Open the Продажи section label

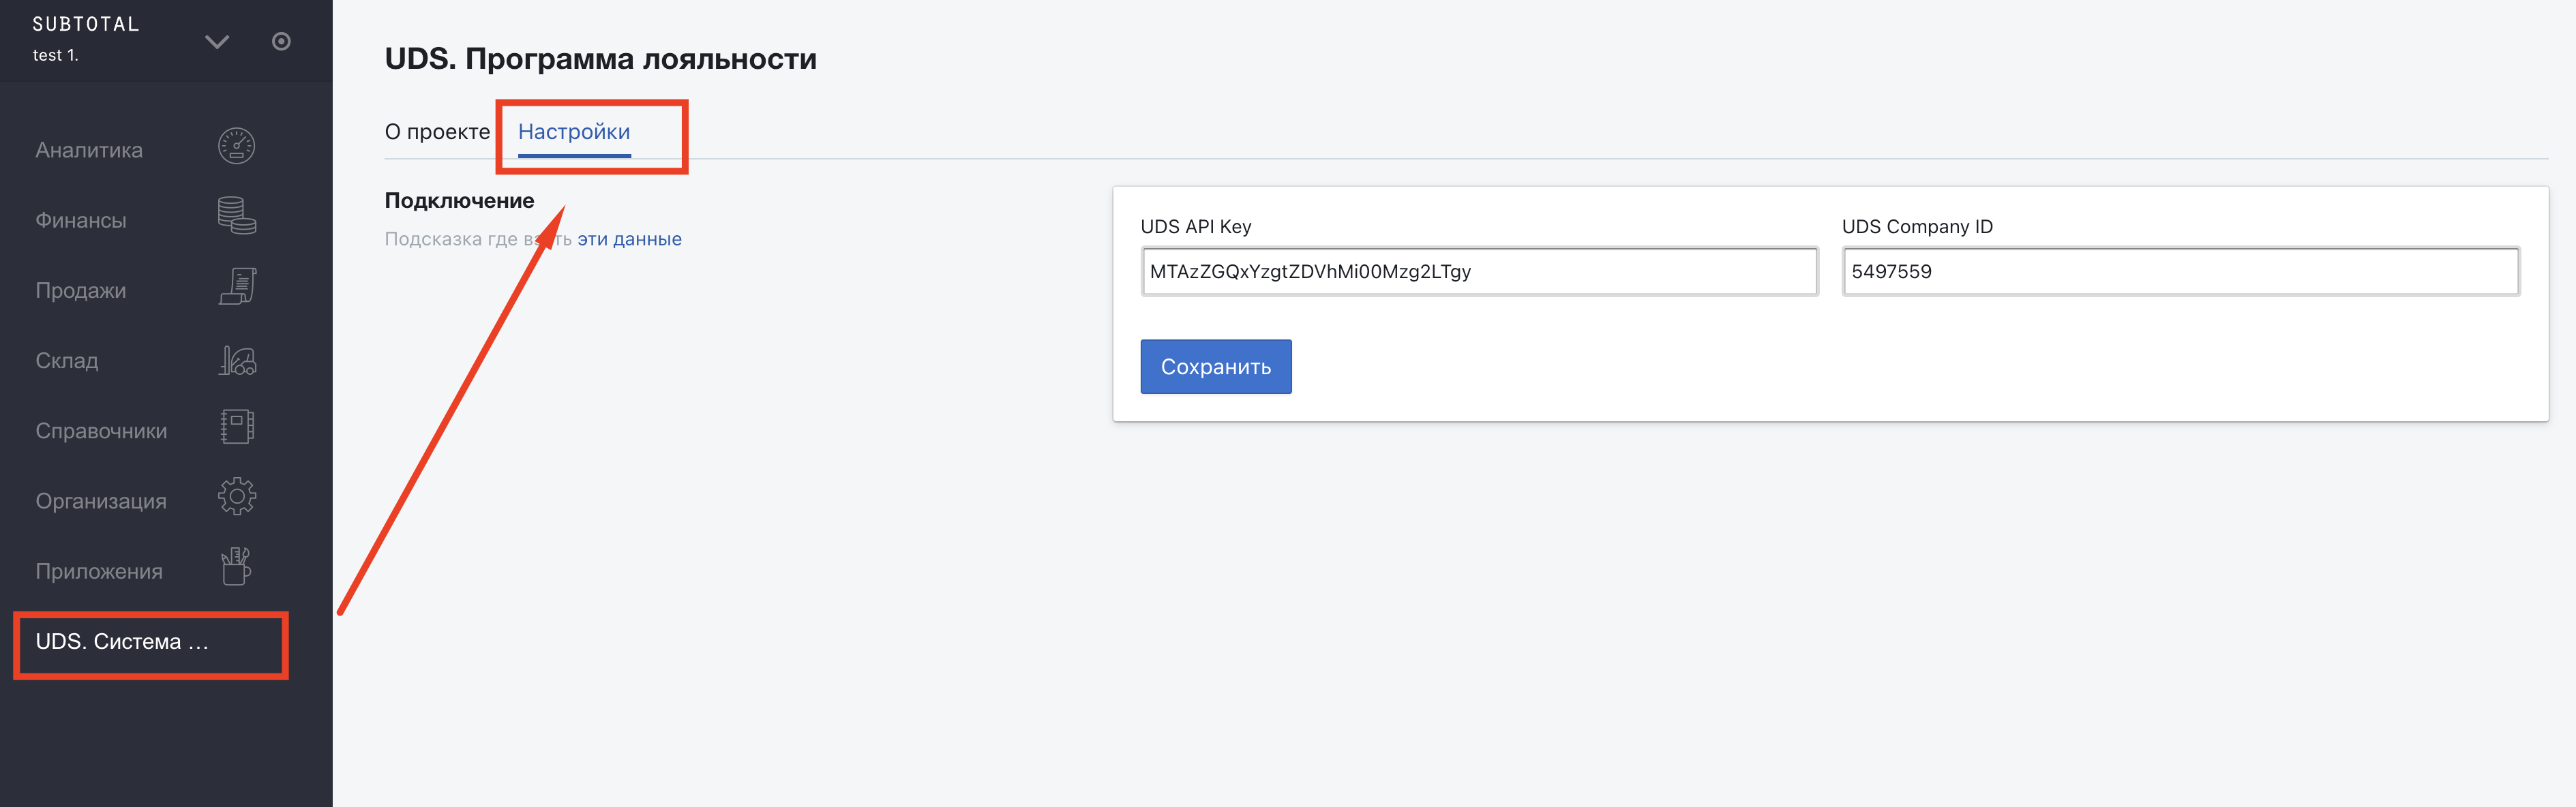(x=81, y=291)
